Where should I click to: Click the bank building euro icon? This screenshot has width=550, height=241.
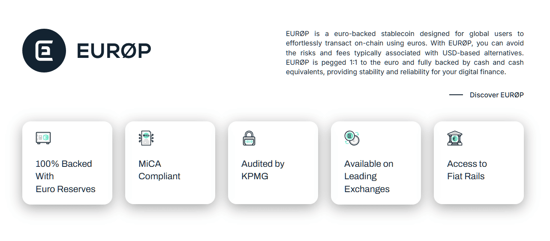pos(455,138)
